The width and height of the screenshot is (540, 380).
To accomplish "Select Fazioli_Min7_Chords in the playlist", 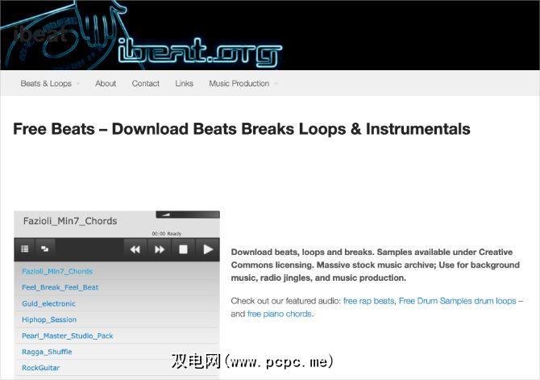I will [57, 271].
